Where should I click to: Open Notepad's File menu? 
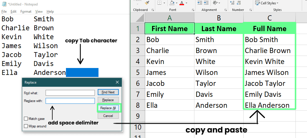pyautogui.click(x=4, y=12)
